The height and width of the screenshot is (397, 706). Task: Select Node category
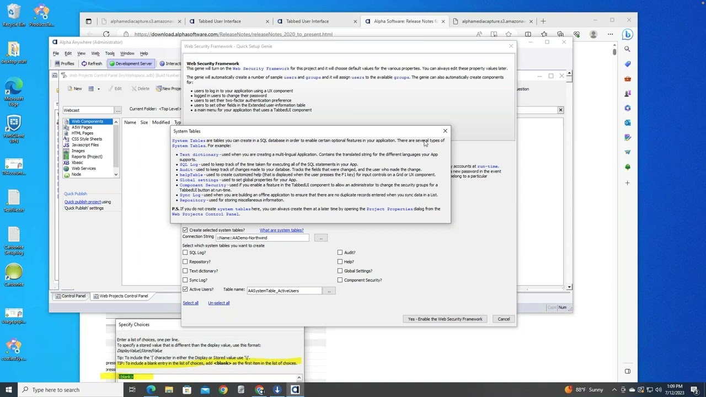[76, 174]
